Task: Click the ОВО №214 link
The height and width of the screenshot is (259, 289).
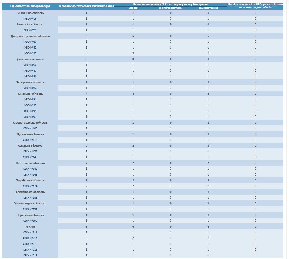Action: pos(30,238)
